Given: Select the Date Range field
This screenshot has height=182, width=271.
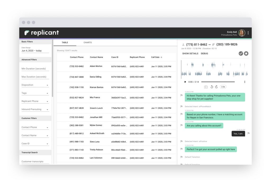Looking at the screenshot, I should pyautogui.click(x=35, y=50).
